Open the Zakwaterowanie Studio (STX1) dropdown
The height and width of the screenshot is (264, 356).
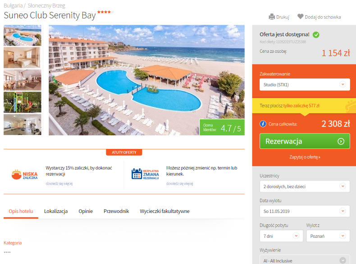pos(305,84)
